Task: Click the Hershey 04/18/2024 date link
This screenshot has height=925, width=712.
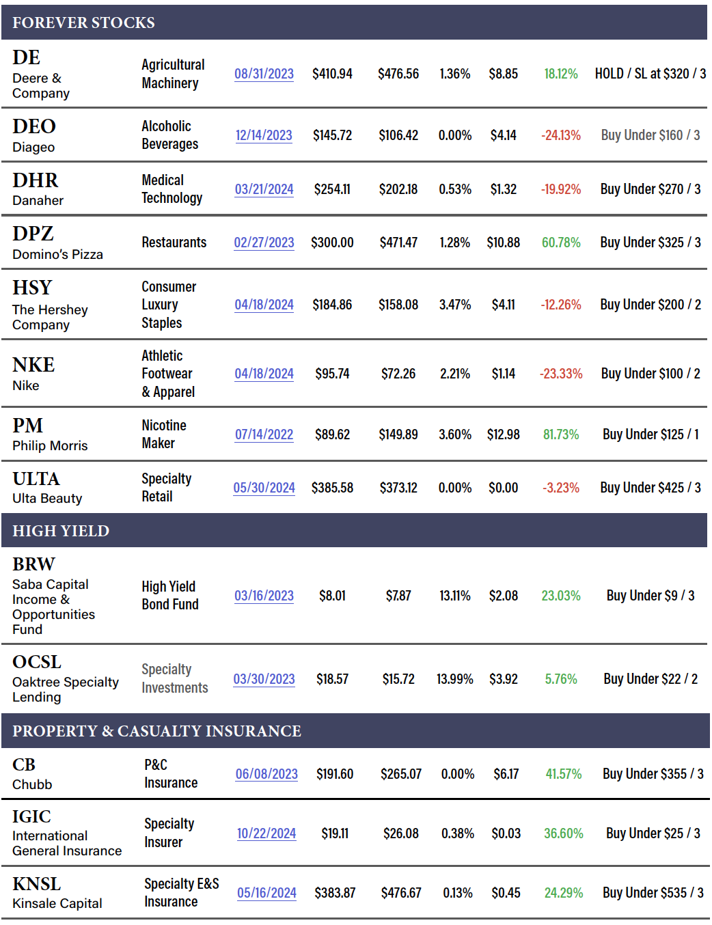Action: (x=264, y=305)
